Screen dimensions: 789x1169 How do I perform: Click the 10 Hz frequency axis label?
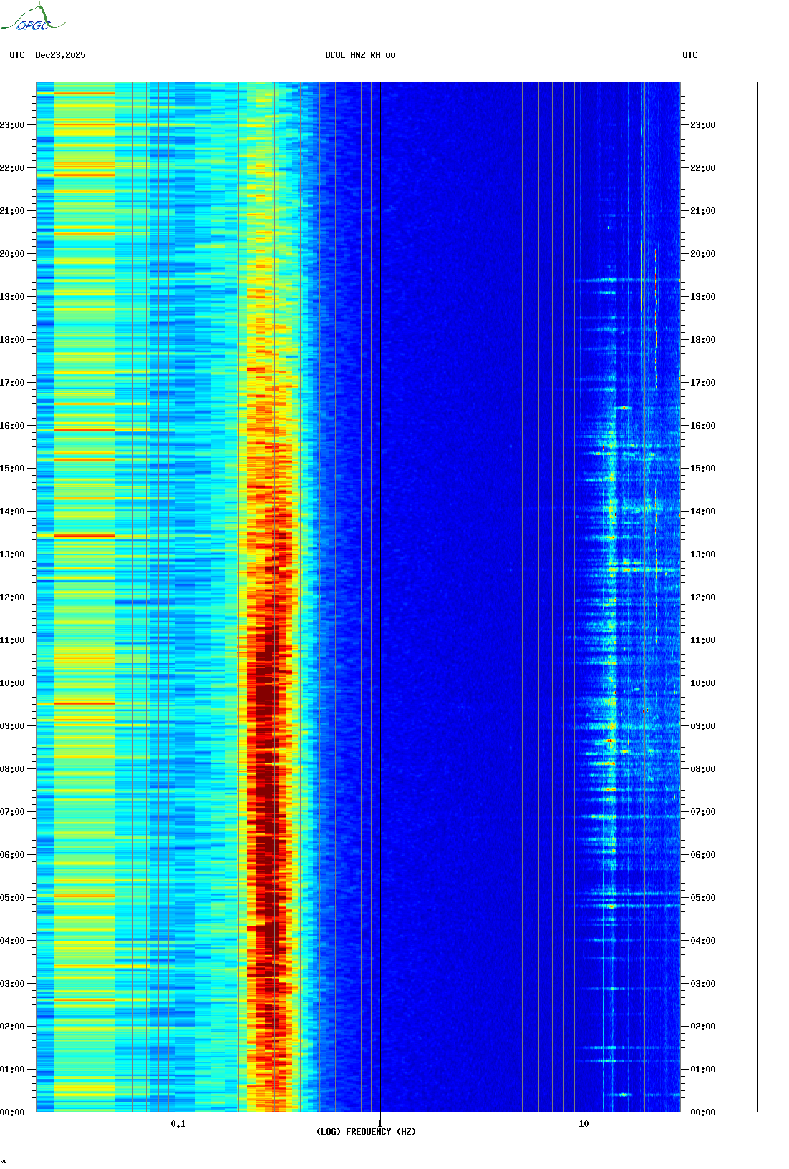tap(584, 1124)
